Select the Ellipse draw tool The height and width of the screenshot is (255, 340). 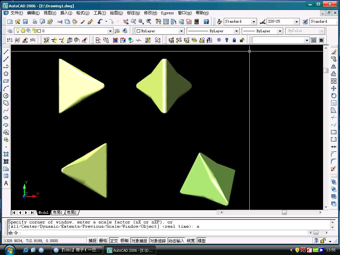click(6, 118)
